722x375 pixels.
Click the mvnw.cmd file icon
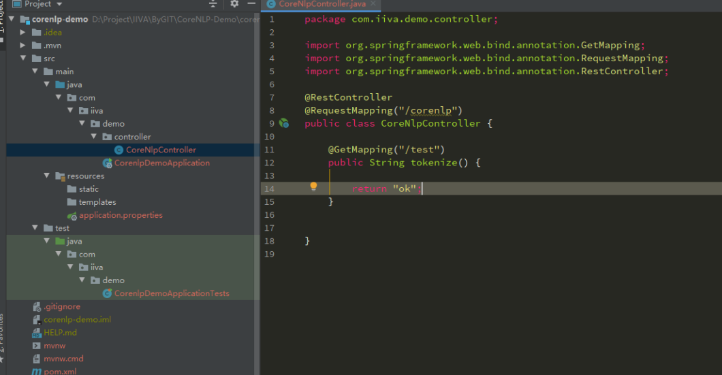(36, 359)
